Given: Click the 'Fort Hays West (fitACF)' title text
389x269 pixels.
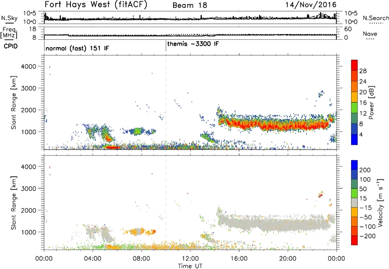Looking at the screenshot, I should click(96, 5).
